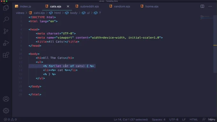The image size is (217, 122).
Task: Place cursor on the DOCTYPE html line
Action: click(x=42, y=17)
